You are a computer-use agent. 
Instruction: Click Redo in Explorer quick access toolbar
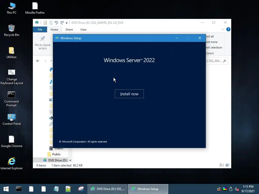click(62, 22)
